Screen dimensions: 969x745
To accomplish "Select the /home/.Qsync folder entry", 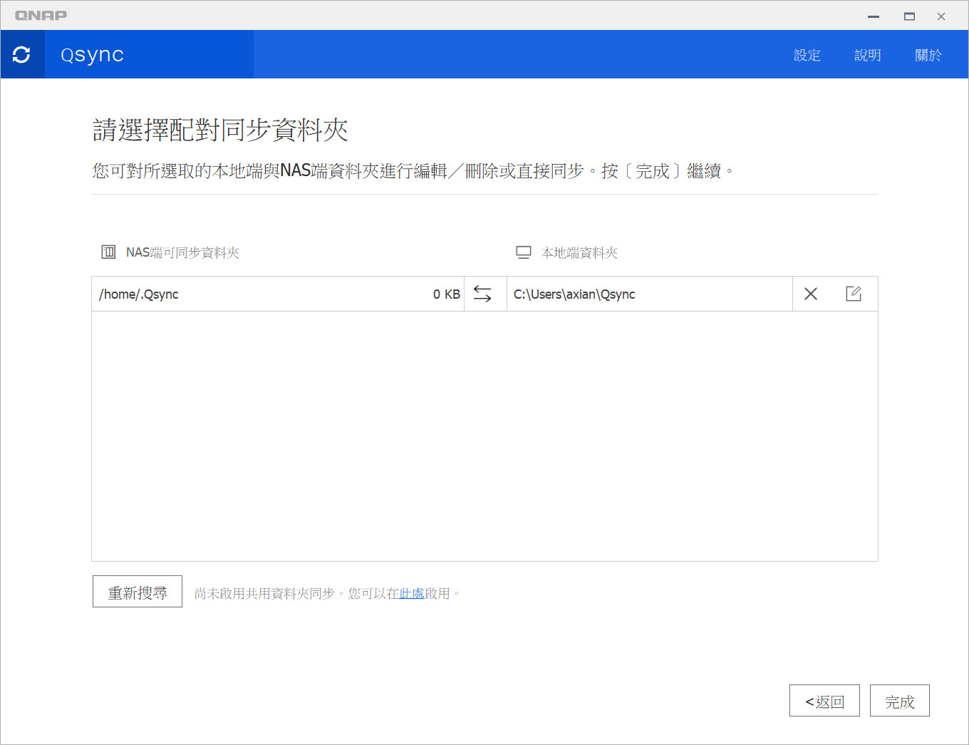I will pos(138,294).
